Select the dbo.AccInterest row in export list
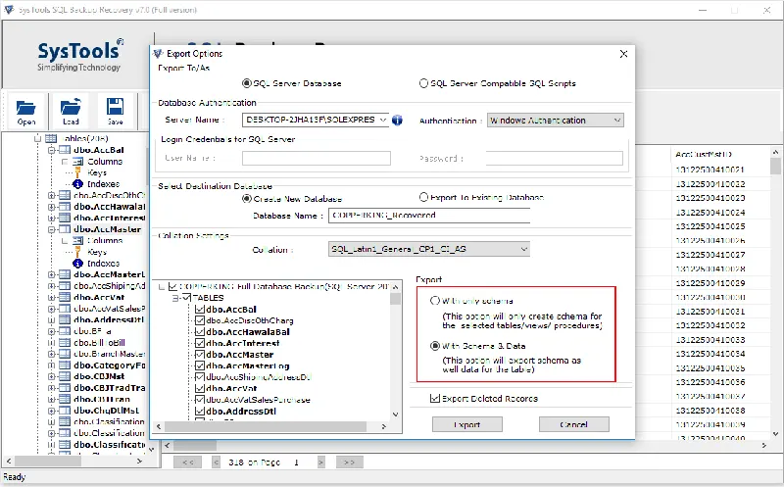Image resolution: width=784 pixels, height=487 pixels. coord(242,344)
